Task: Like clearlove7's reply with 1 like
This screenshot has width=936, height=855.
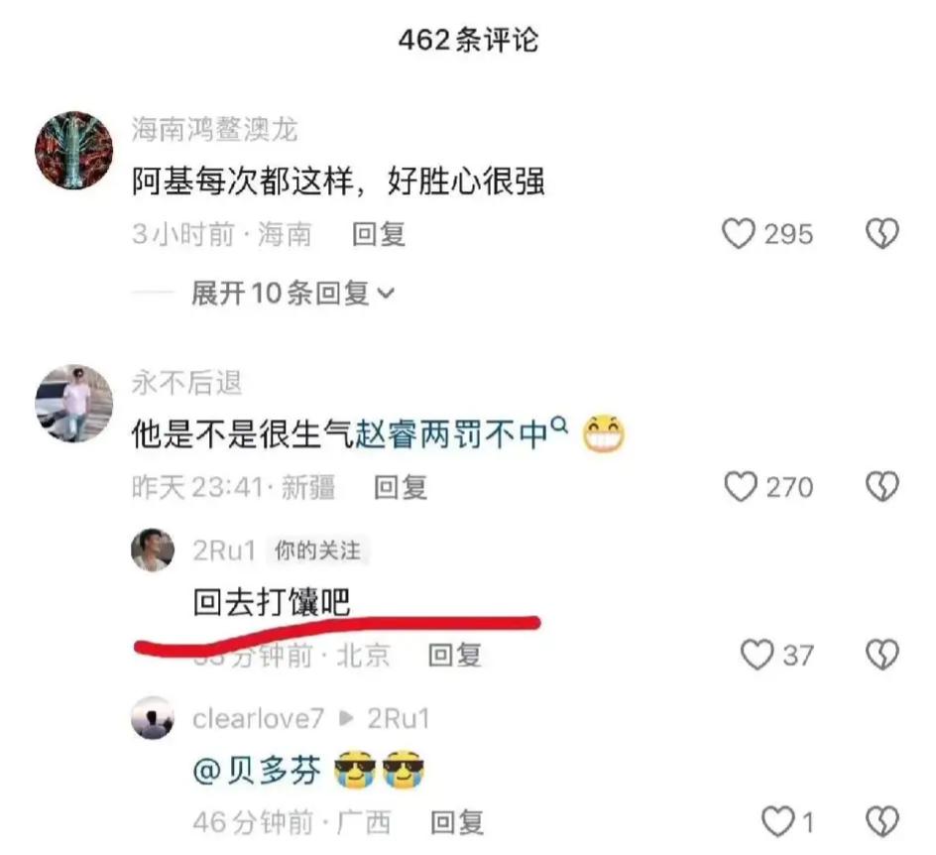Action: click(778, 821)
